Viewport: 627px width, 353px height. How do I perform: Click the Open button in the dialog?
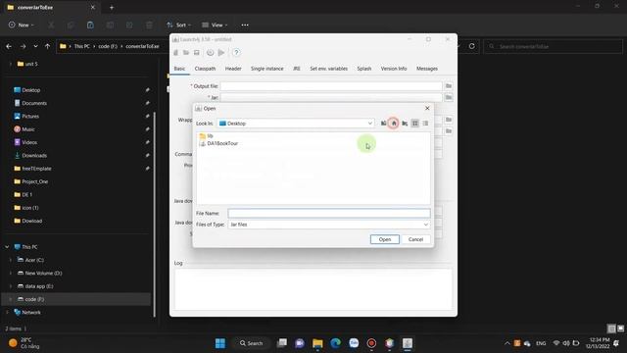click(x=385, y=239)
